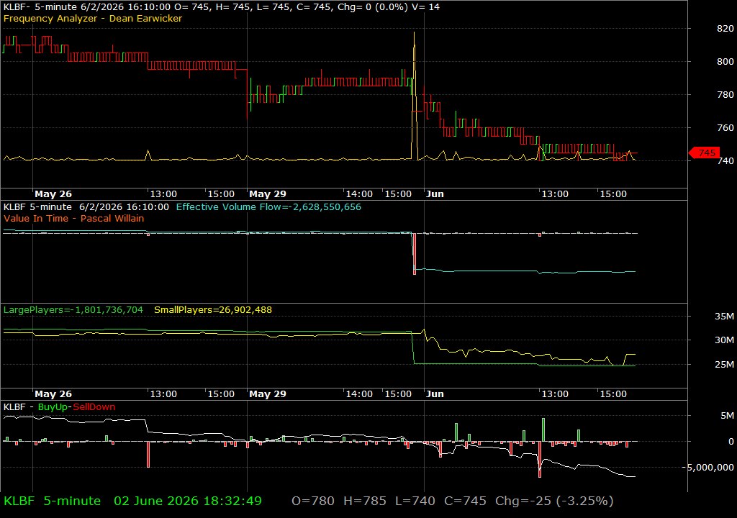Click the 800 price axis label
Screen dimensions: 737x518
[725, 62]
